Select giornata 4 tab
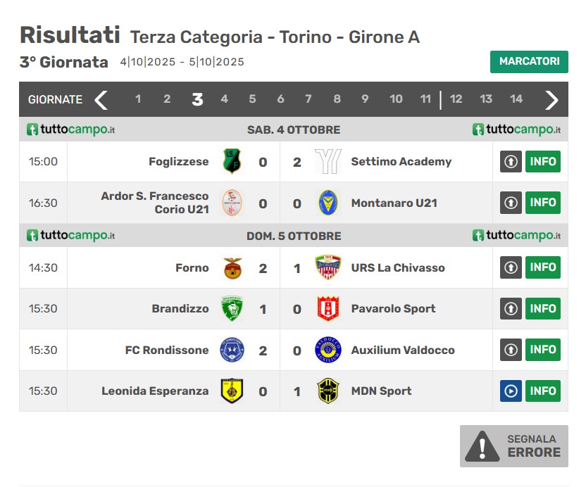Viewport: 586px width, 487px height. point(224,99)
